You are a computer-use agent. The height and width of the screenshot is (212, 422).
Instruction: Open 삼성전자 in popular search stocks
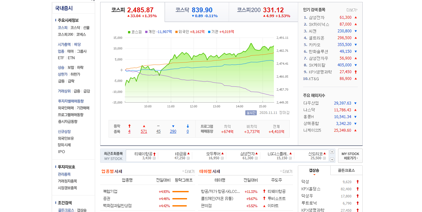coord(317,17)
